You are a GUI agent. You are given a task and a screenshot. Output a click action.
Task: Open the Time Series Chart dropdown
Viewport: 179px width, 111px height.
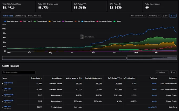point(138,16)
